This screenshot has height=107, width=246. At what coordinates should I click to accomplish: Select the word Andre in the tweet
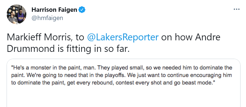click(x=207, y=37)
